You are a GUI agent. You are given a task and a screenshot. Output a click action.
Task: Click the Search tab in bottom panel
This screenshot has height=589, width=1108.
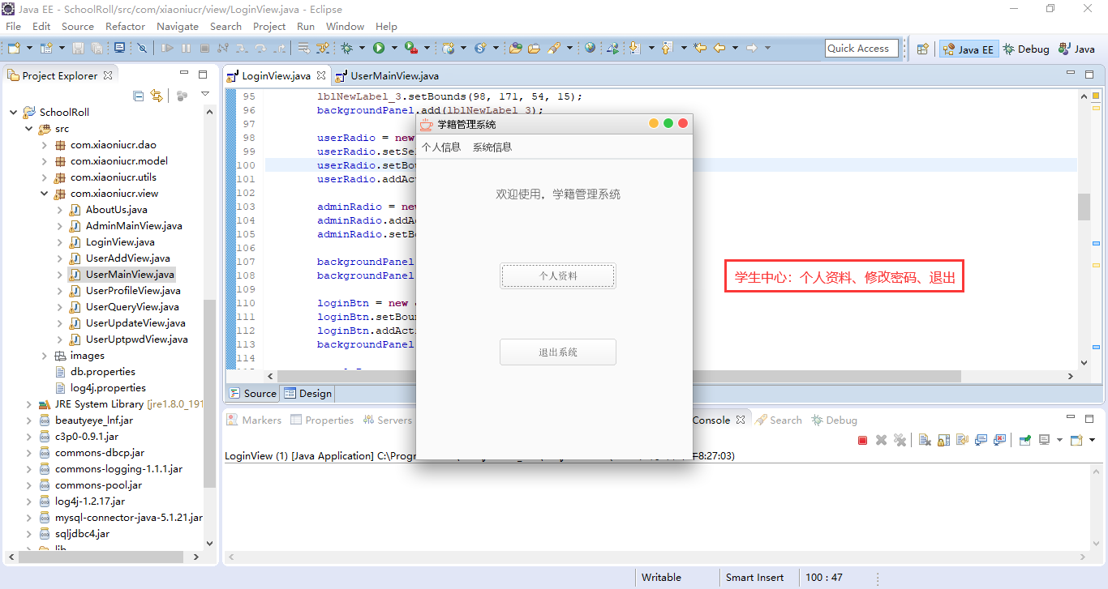(779, 420)
